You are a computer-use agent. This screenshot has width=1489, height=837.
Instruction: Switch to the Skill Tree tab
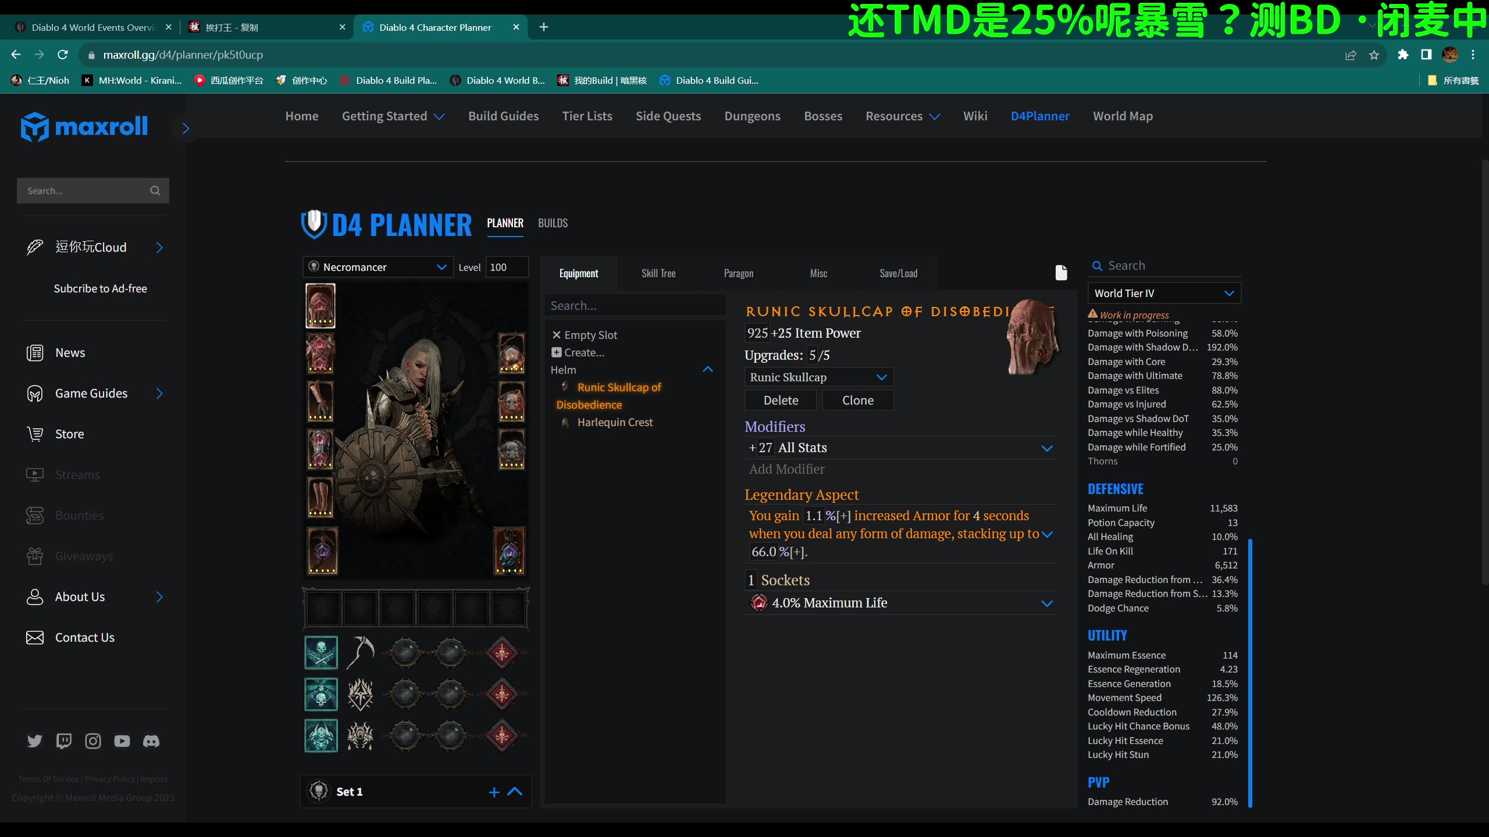658,273
